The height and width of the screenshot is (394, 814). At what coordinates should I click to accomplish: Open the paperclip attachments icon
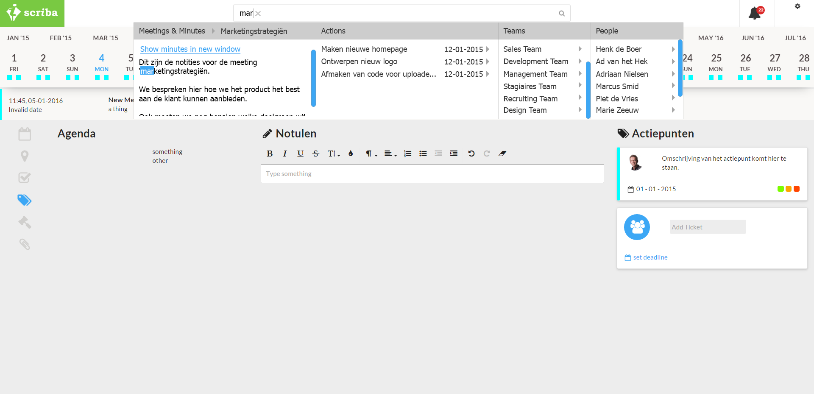click(x=25, y=244)
